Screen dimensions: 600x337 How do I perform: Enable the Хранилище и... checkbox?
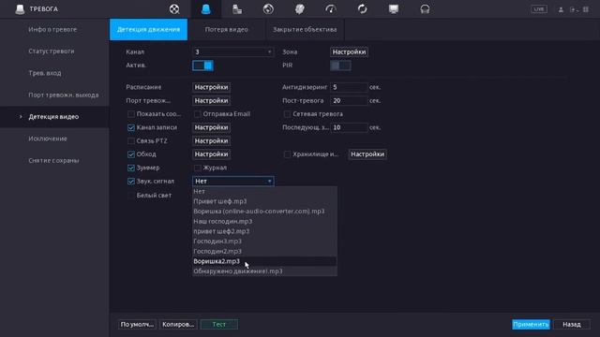[x=287, y=154]
